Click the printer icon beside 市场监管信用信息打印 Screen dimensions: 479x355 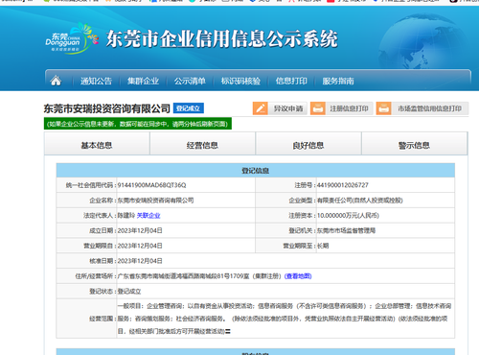383,108
